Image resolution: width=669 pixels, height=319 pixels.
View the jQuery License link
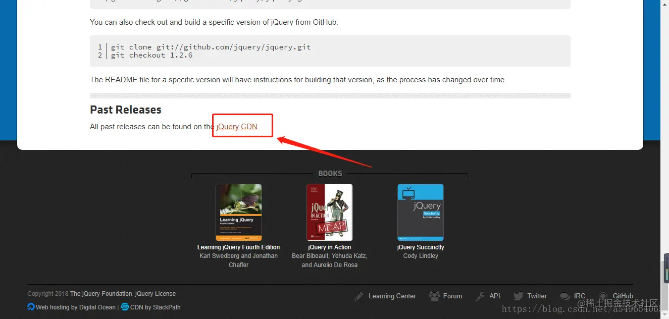pyautogui.click(x=156, y=294)
